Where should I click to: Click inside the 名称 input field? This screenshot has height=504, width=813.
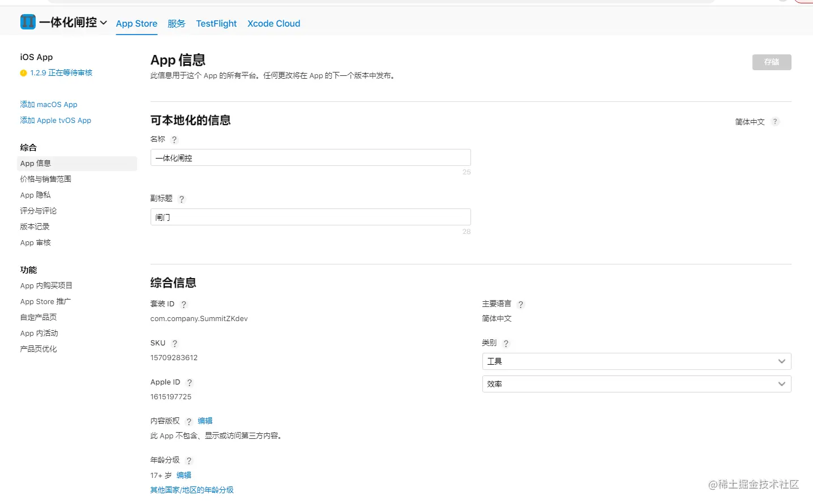(x=310, y=157)
